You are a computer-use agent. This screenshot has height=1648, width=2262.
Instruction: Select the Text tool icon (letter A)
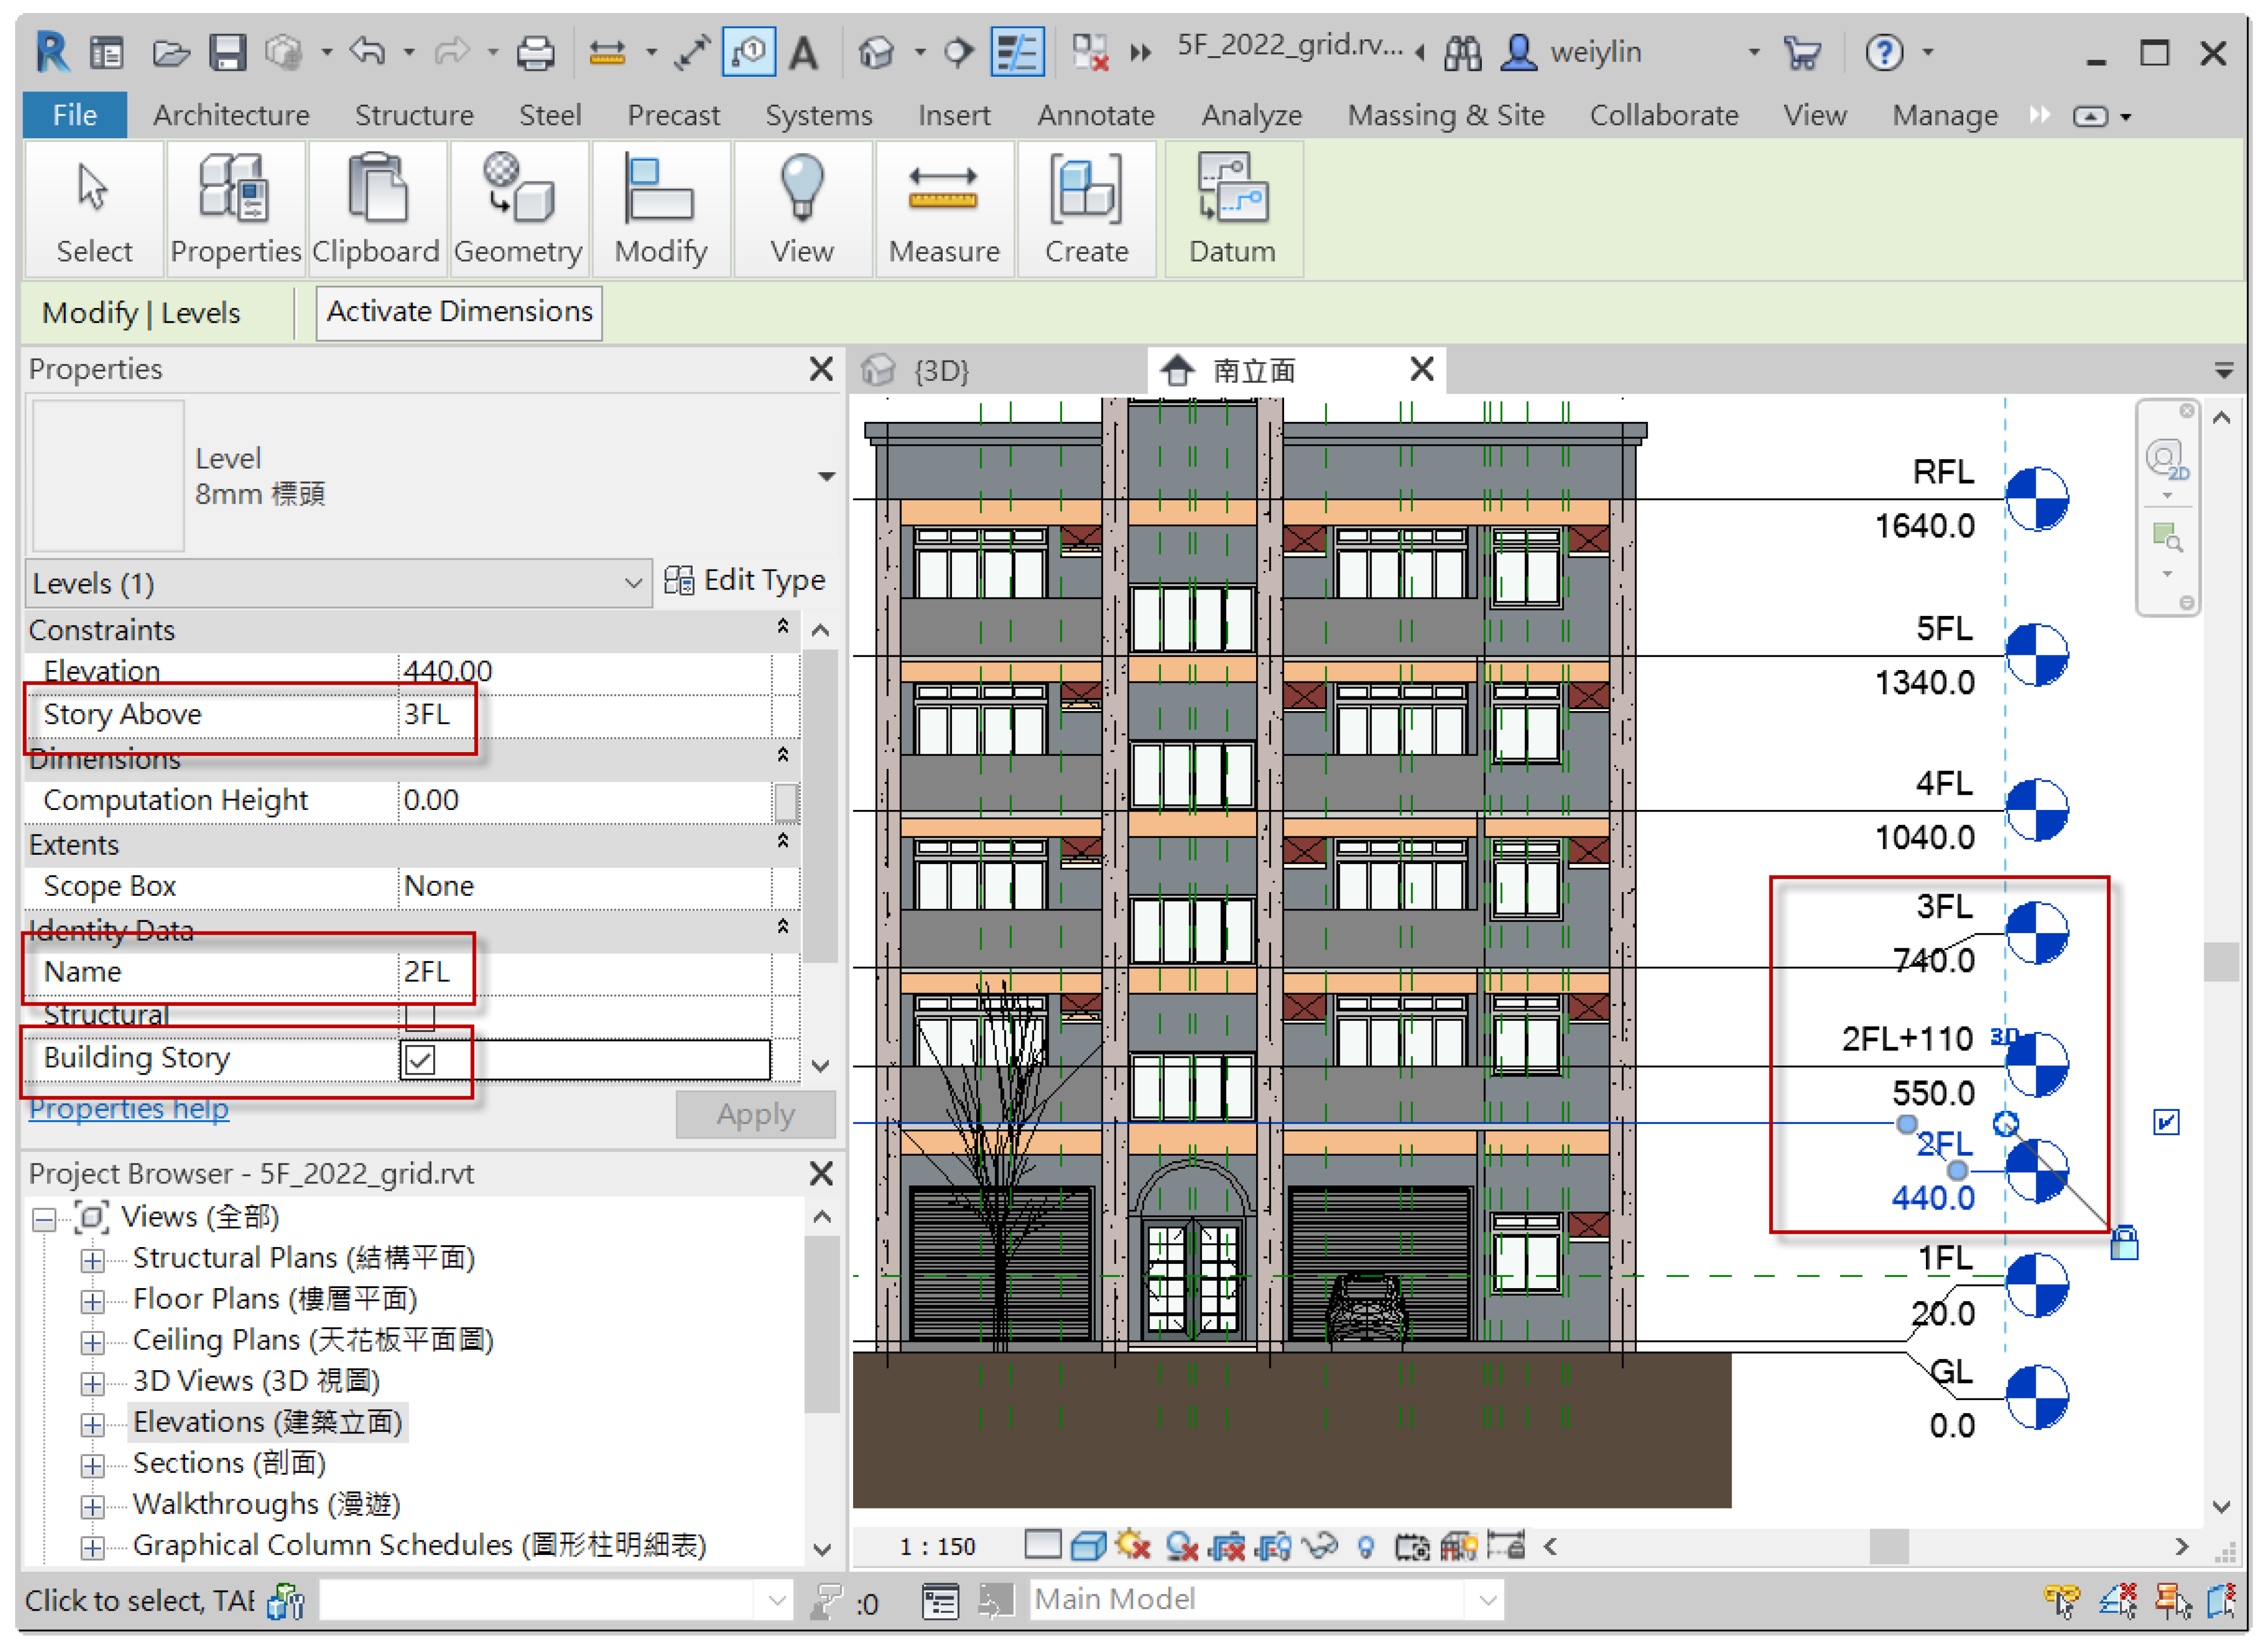tap(804, 52)
